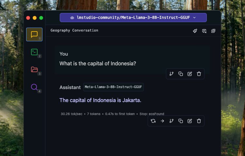Click the new chat plus icon
The image size is (245, 156).
(213, 31)
